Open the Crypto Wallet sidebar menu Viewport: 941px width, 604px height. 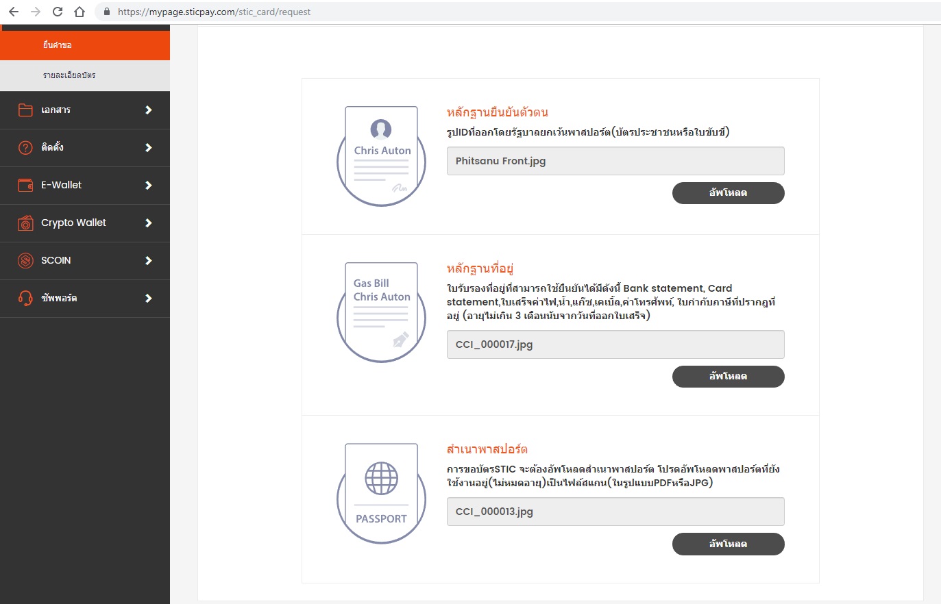click(85, 223)
